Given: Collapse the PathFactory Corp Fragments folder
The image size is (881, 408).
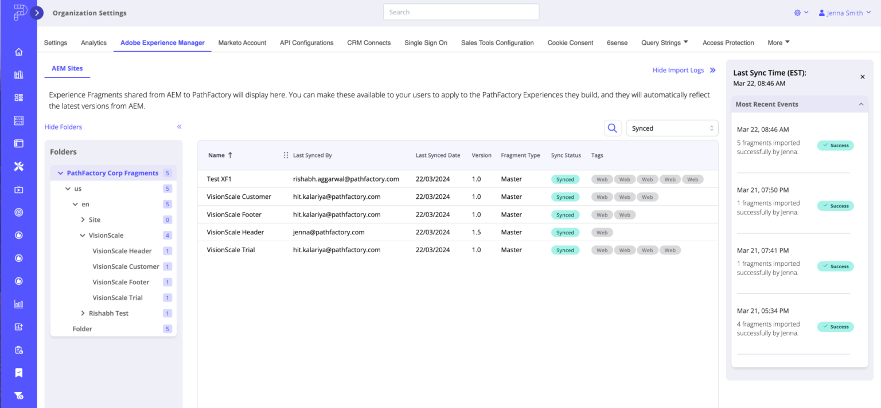Looking at the screenshot, I should 61,172.
